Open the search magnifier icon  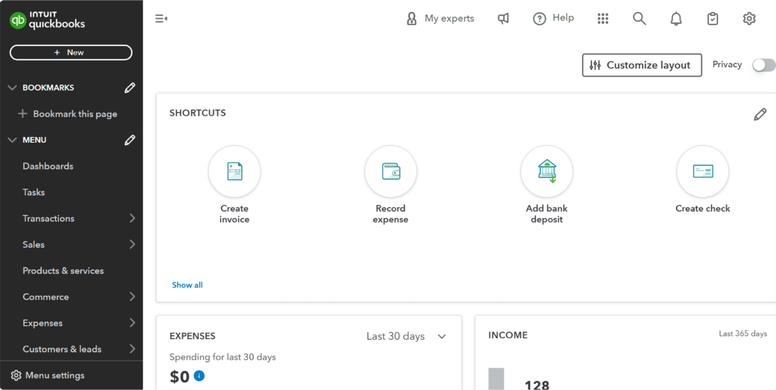pos(639,19)
